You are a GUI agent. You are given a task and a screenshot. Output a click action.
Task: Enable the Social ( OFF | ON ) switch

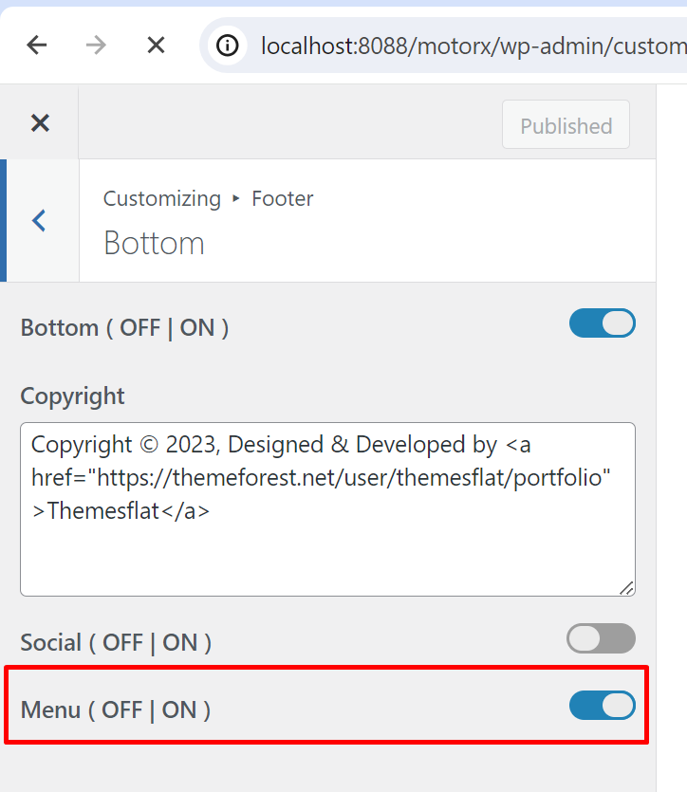coord(602,638)
